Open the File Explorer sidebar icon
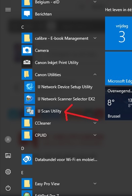132x196 pixels. click(8, 156)
